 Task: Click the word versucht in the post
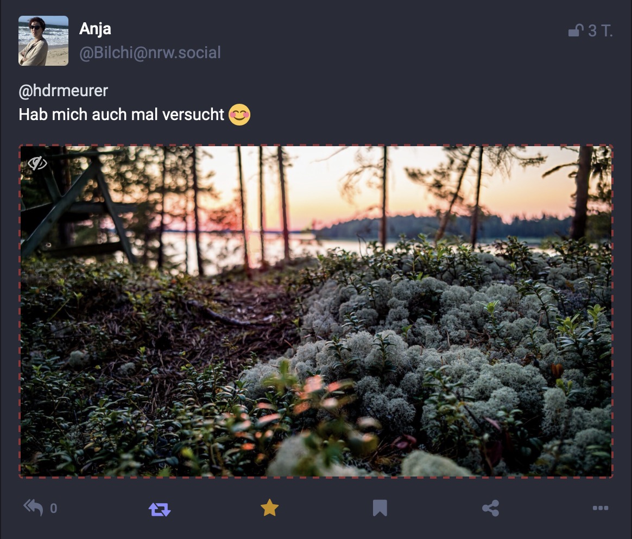[193, 115]
